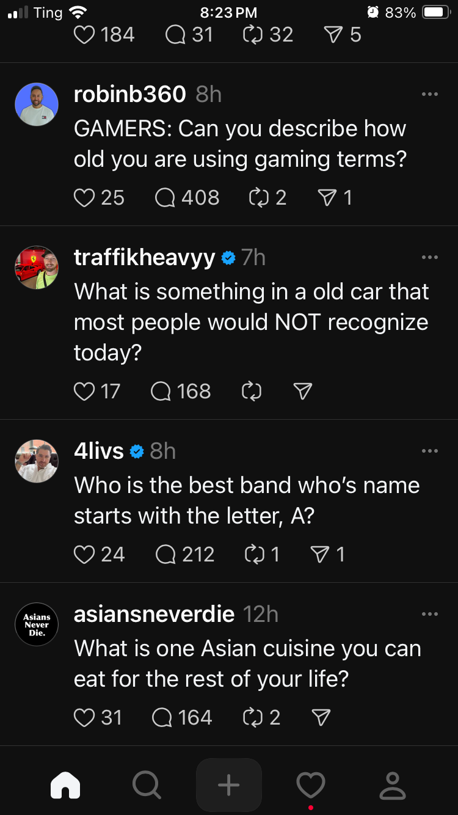This screenshot has width=458, height=815.
Task: Like robinb360's gamers post
Action: coord(84,198)
